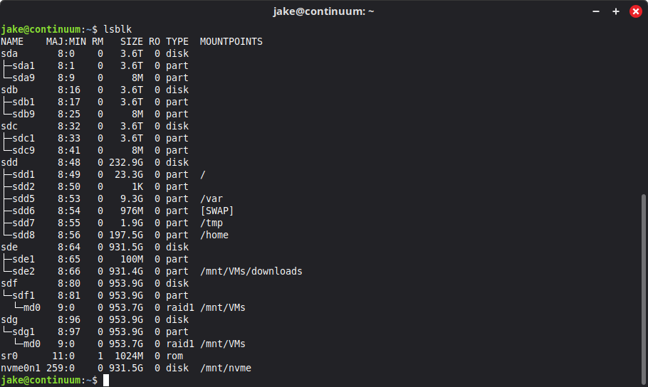The width and height of the screenshot is (648, 387).
Task: Click the empty scrollbar track above the thumb
Action: [642, 107]
